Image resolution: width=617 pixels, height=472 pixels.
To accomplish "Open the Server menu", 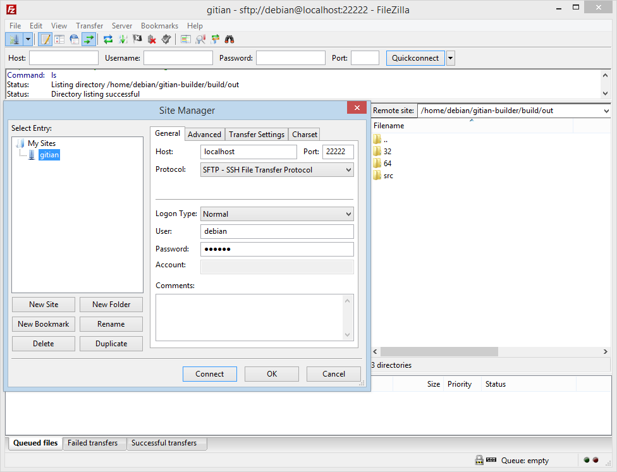I will (x=122, y=25).
